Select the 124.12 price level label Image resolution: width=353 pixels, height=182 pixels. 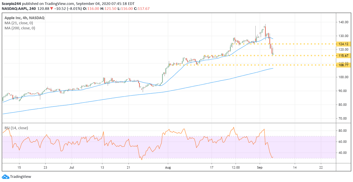[x=343, y=44]
